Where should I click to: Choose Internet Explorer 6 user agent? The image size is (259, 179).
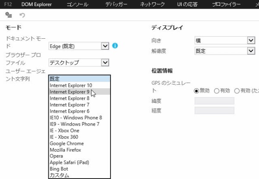[79, 111]
